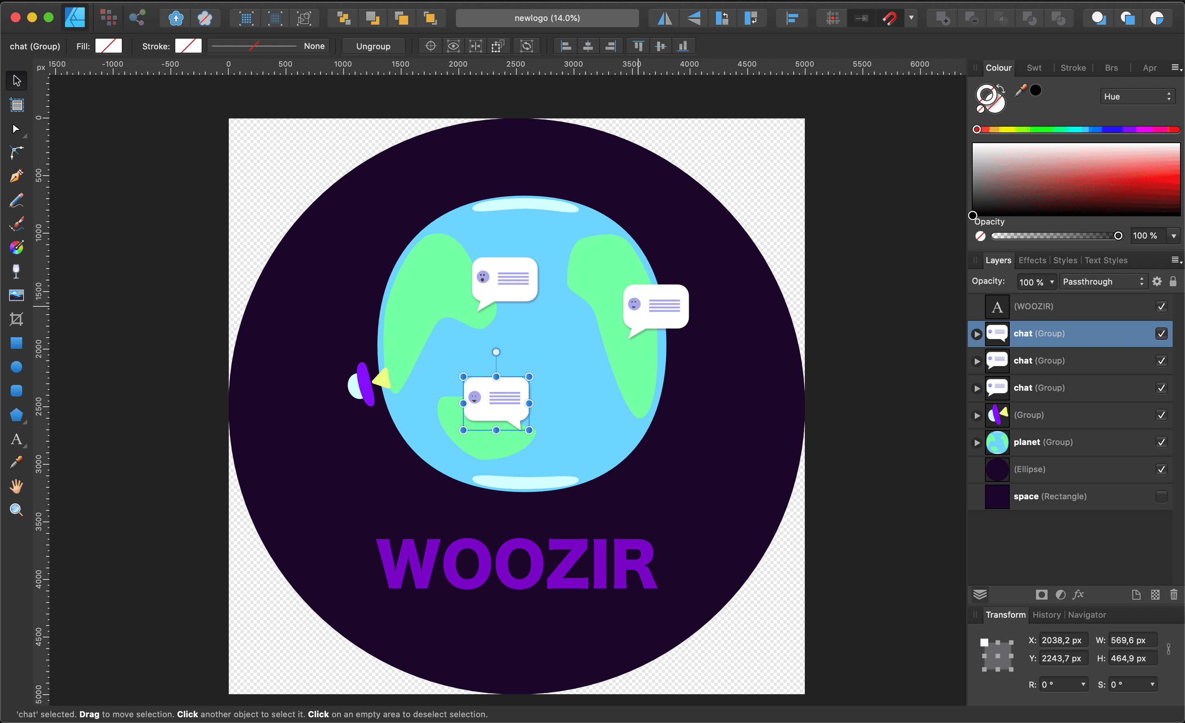
Task: Click the Add Layer page icon
Action: point(1136,595)
